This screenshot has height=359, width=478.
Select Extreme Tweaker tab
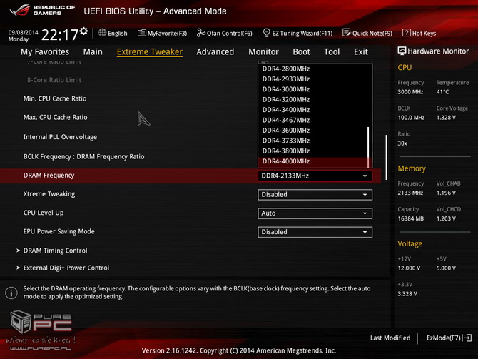point(150,52)
